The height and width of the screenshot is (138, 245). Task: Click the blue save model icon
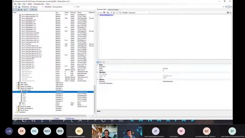pos(19,7)
